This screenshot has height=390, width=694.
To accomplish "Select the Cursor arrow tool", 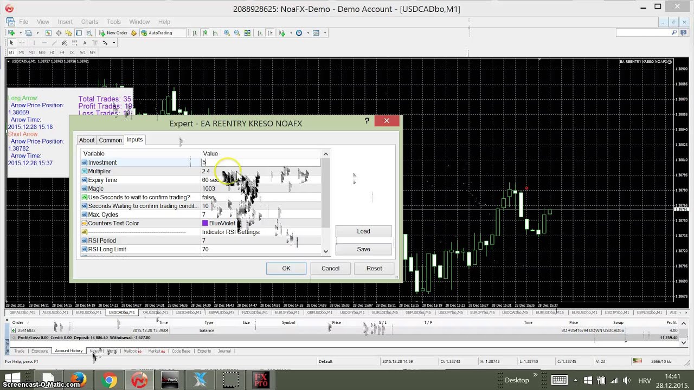I will point(11,43).
